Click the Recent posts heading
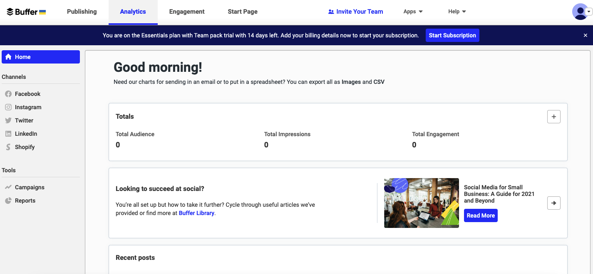The image size is (593, 274). pos(135,258)
